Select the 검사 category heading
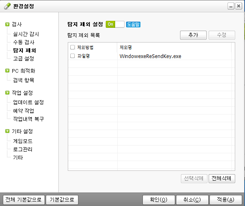245x206 pixels. pos(17,24)
